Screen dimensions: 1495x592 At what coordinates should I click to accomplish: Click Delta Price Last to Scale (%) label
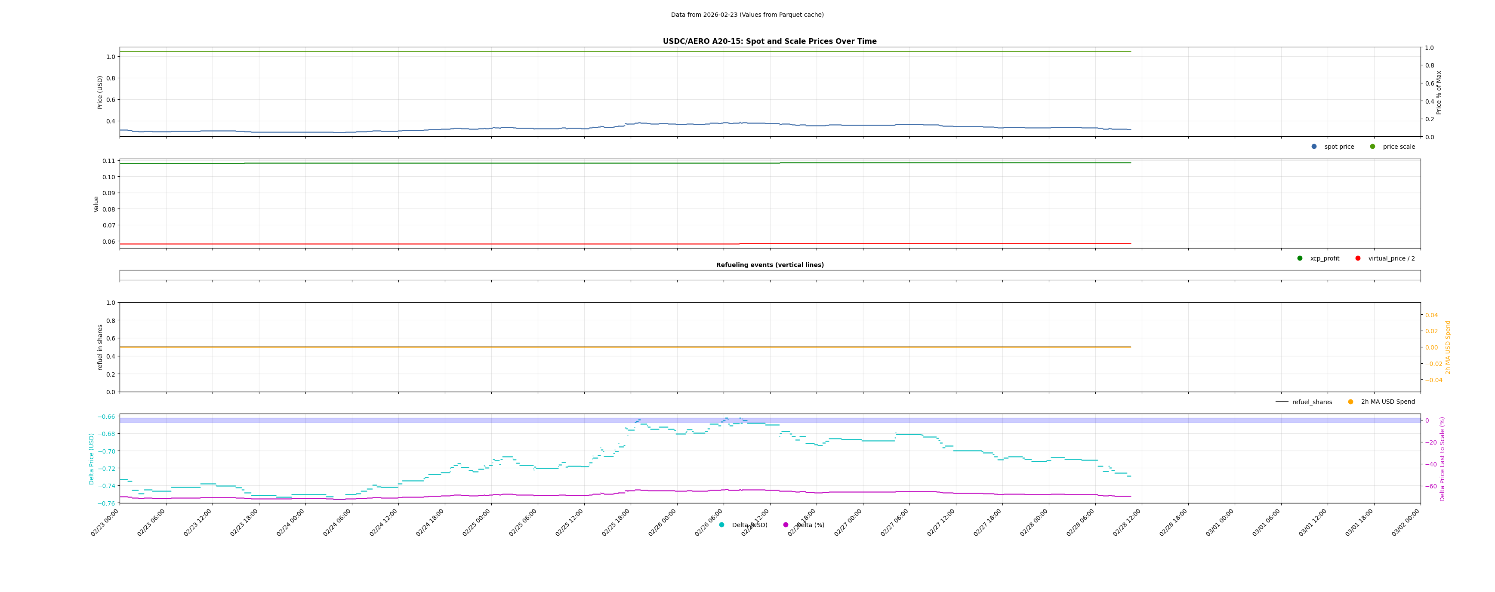coord(1442,459)
